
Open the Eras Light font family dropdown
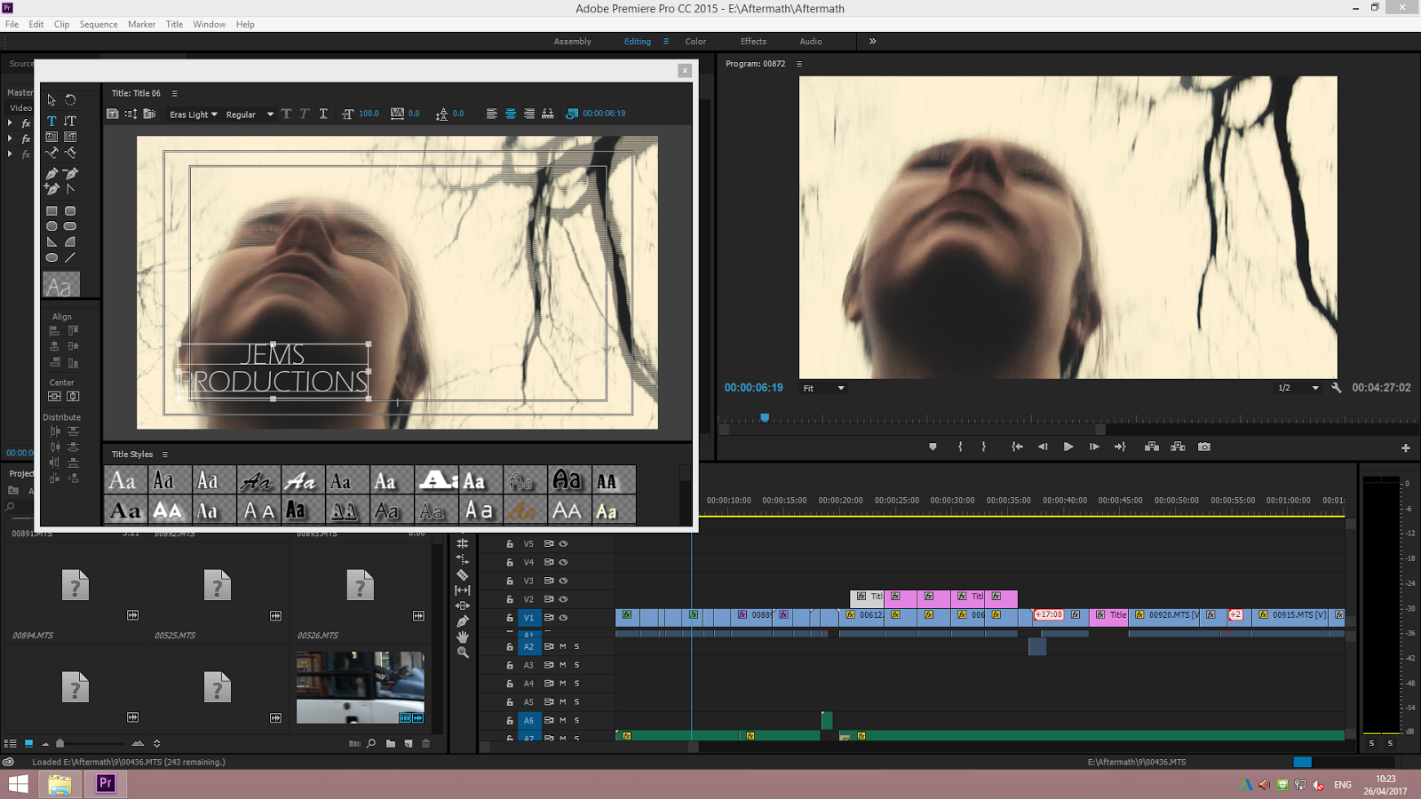(194, 115)
